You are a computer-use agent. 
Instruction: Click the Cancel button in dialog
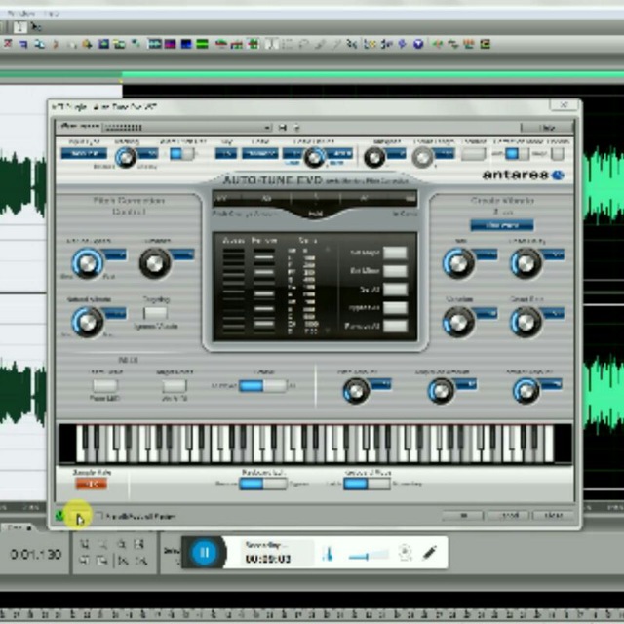pos(508,515)
